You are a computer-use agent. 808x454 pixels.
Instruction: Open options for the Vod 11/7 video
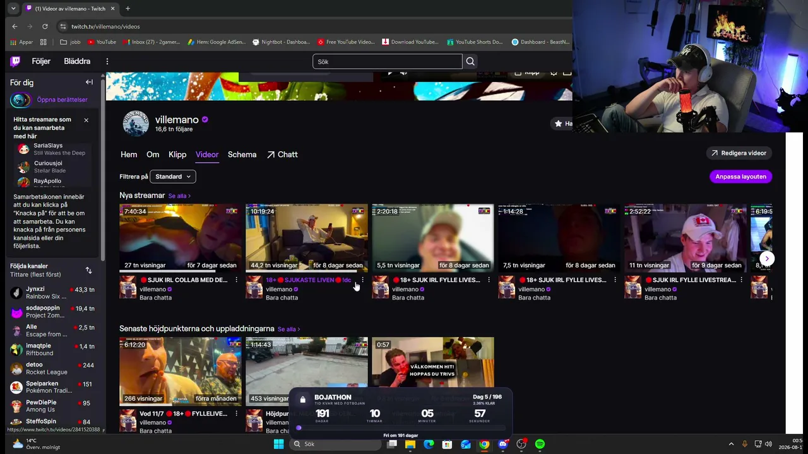pos(236,414)
